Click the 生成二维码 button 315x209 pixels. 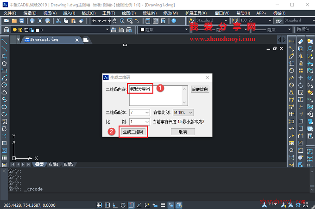[x=133, y=132]
